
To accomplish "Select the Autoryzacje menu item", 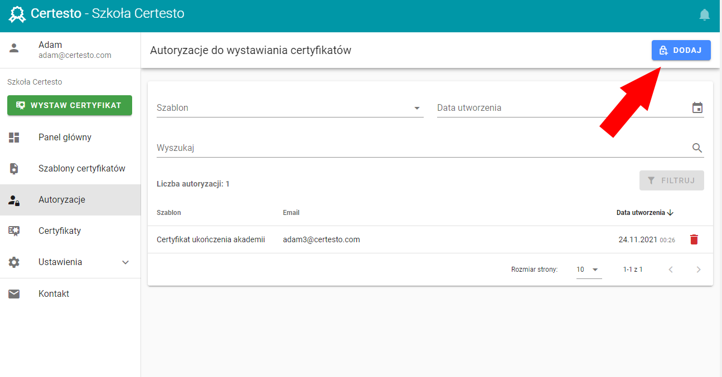I will point(70,200).
